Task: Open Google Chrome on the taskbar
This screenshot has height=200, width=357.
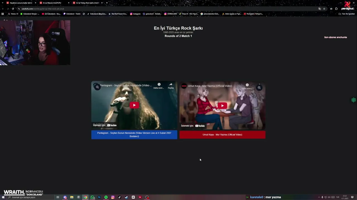Action: tap(86, 197)
